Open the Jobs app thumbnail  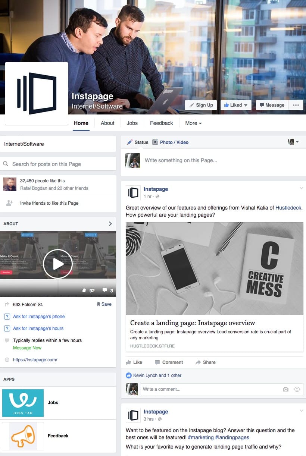23,403
